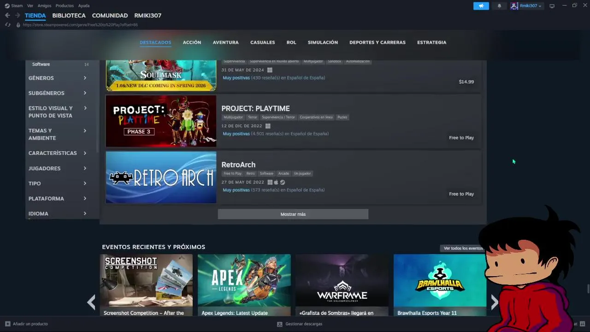Click the friends chat icon at bottom right
The height and width of the screenshot is (332, 590).
pyautogui.click(x=583, y=324)
